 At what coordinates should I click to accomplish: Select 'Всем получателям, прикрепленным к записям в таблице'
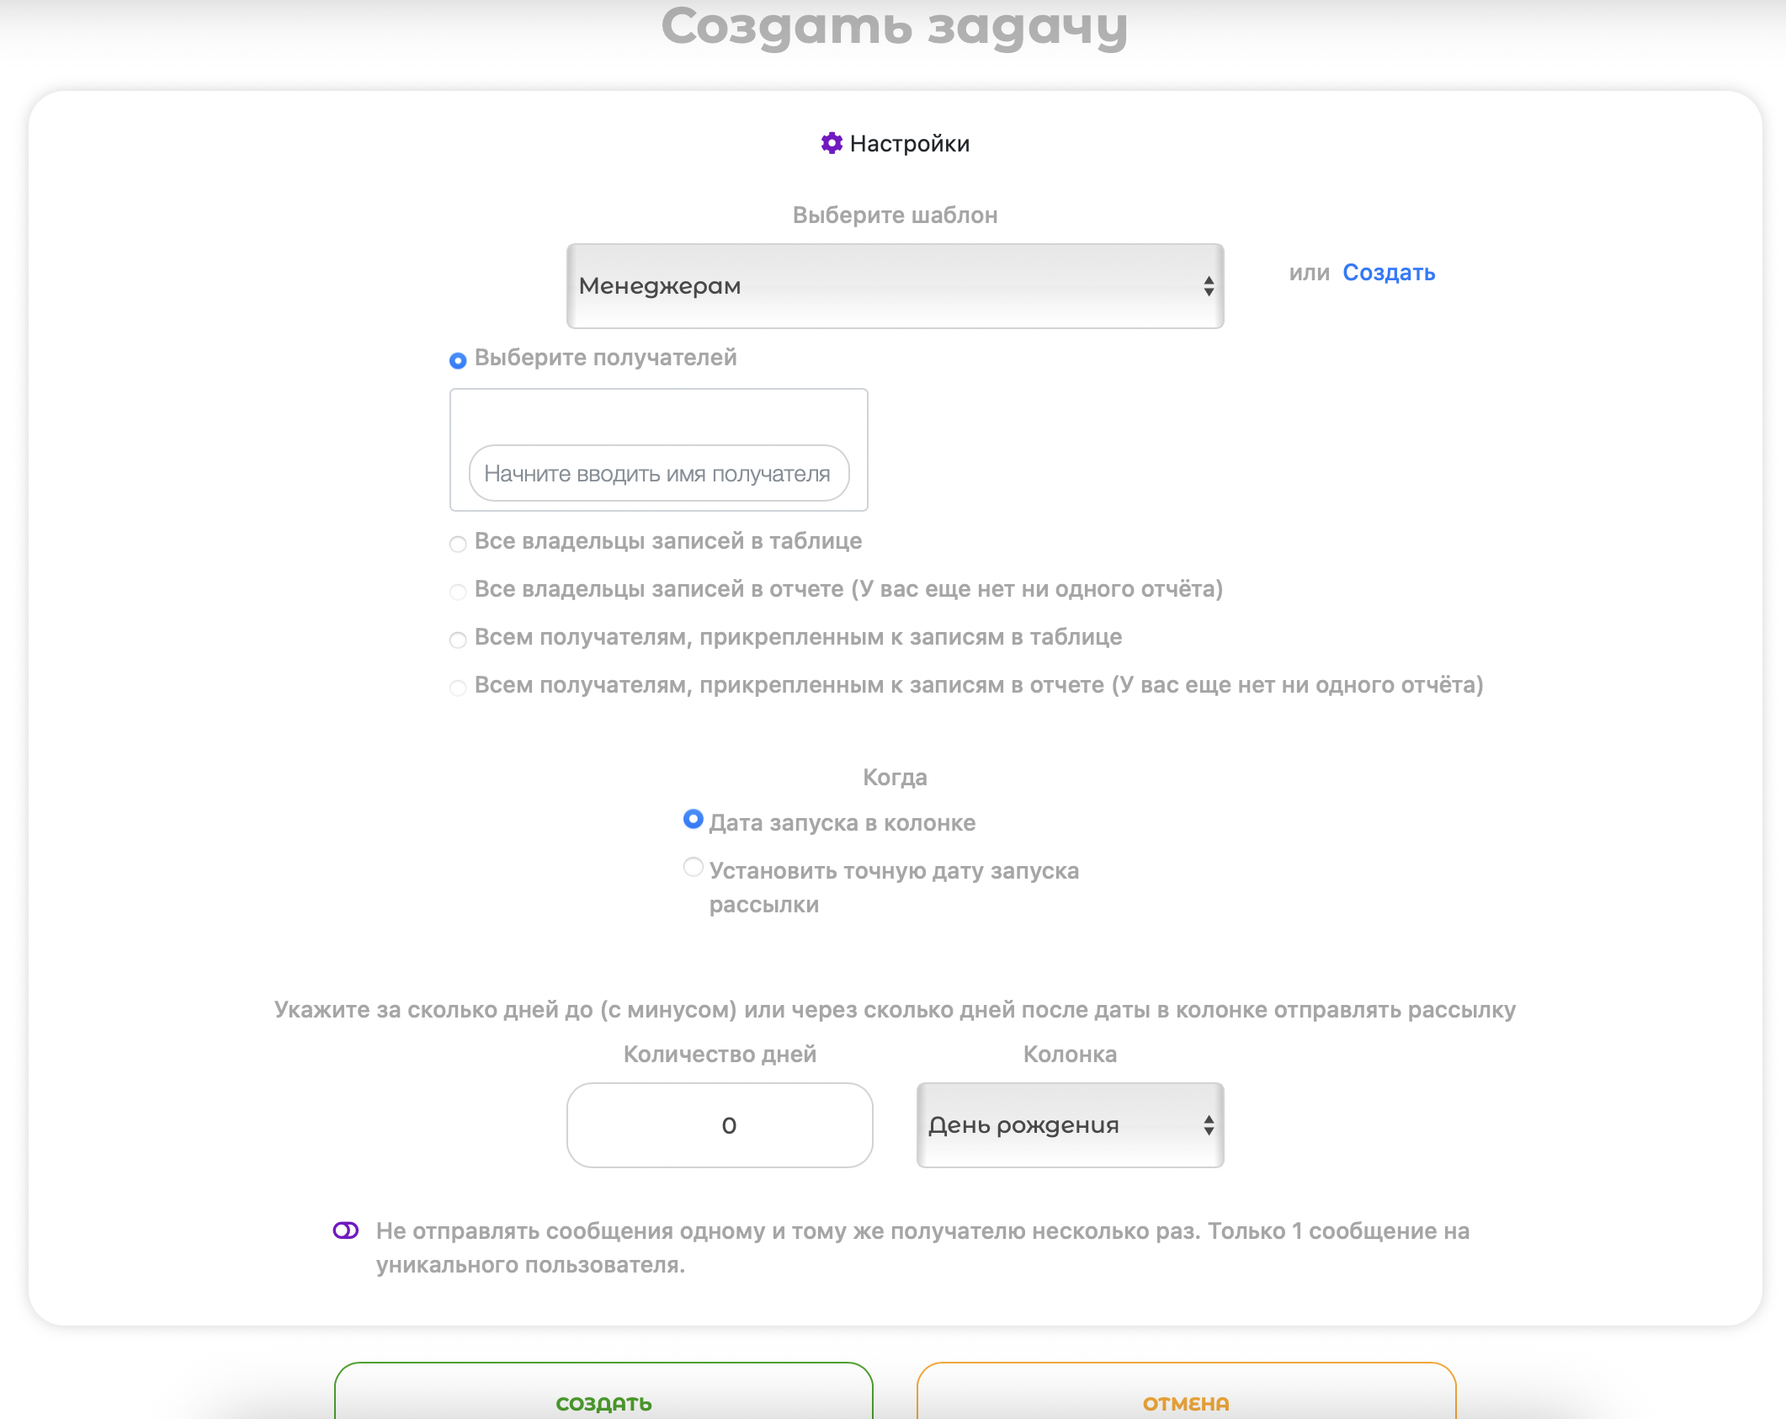pos(458,640)
